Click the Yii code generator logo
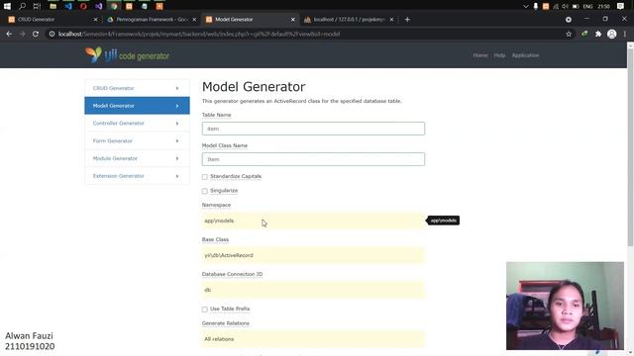This screenshot has width=634, height=356. pos(127,55)
